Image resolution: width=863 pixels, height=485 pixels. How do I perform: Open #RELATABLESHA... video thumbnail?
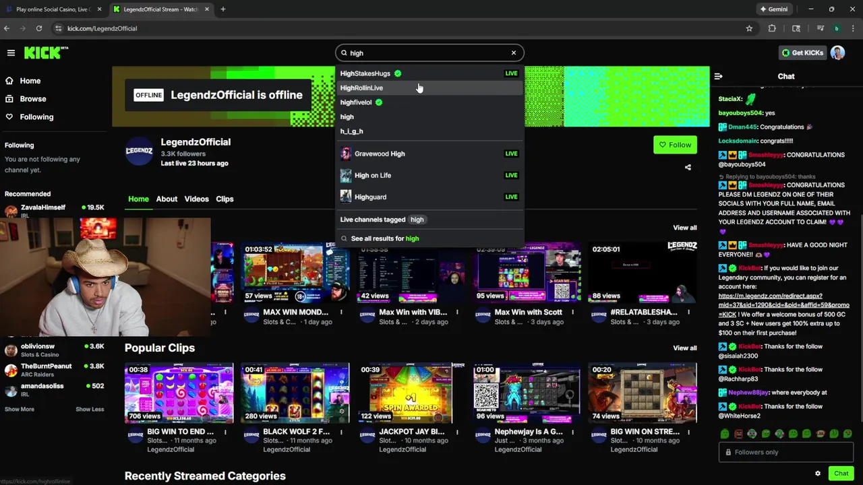point(643,272)
